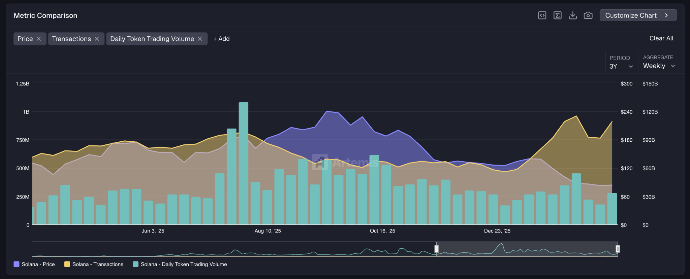Click the right range slider handle
This screenshot has width=690, height=279.
click(618, 249)
